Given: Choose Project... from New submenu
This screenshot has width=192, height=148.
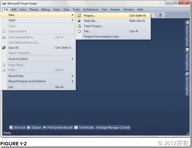Looking at the screenshot, I should pyautogui.click(x=113, y=15).
